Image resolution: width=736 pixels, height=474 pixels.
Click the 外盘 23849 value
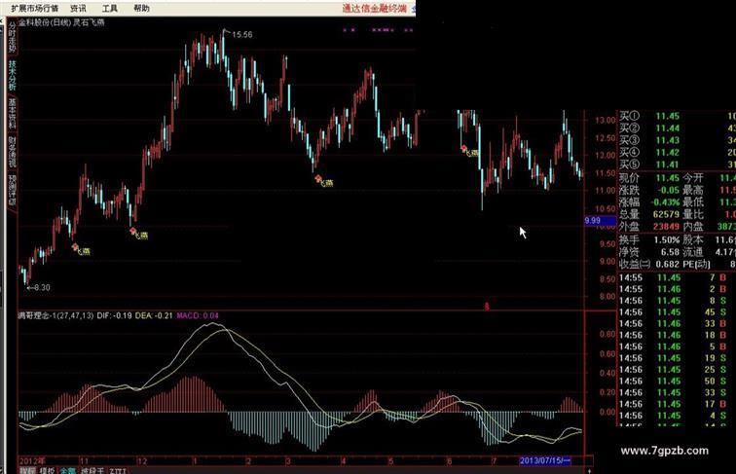tap(666, 227)
